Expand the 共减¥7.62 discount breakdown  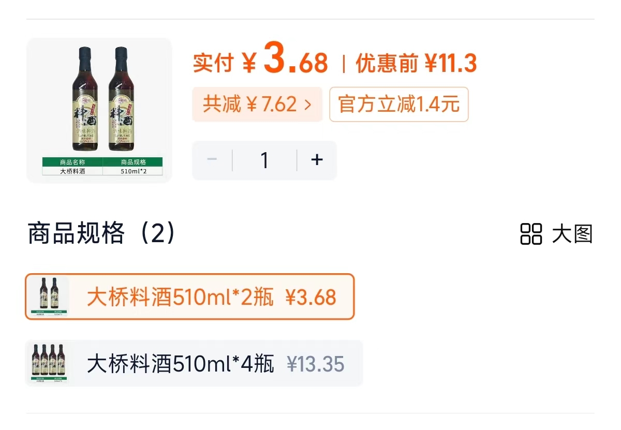257,104
